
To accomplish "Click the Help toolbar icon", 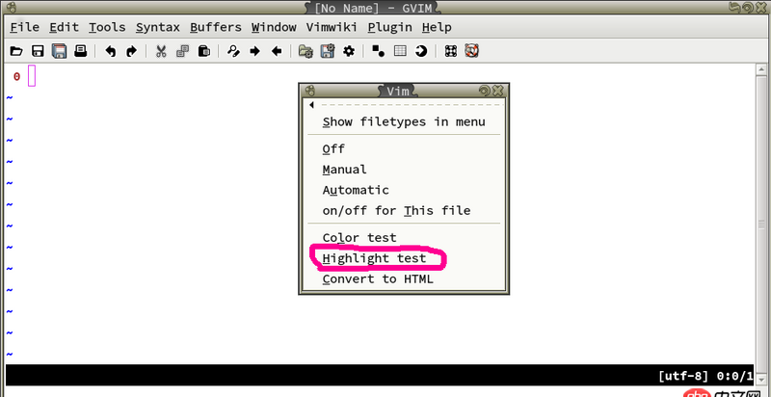I will point(450,51).
